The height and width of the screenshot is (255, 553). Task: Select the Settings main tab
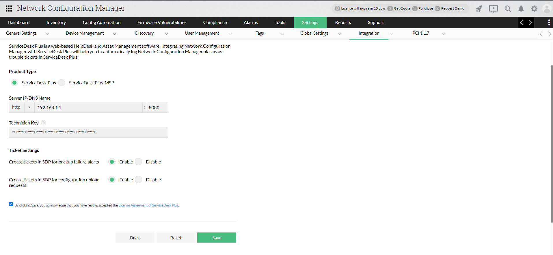point(310,23)
